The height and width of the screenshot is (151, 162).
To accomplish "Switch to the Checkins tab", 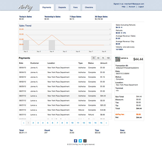I will point(89,7).
